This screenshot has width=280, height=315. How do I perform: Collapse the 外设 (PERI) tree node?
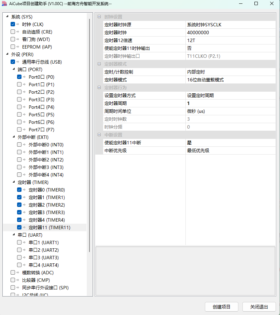point(7,54)
